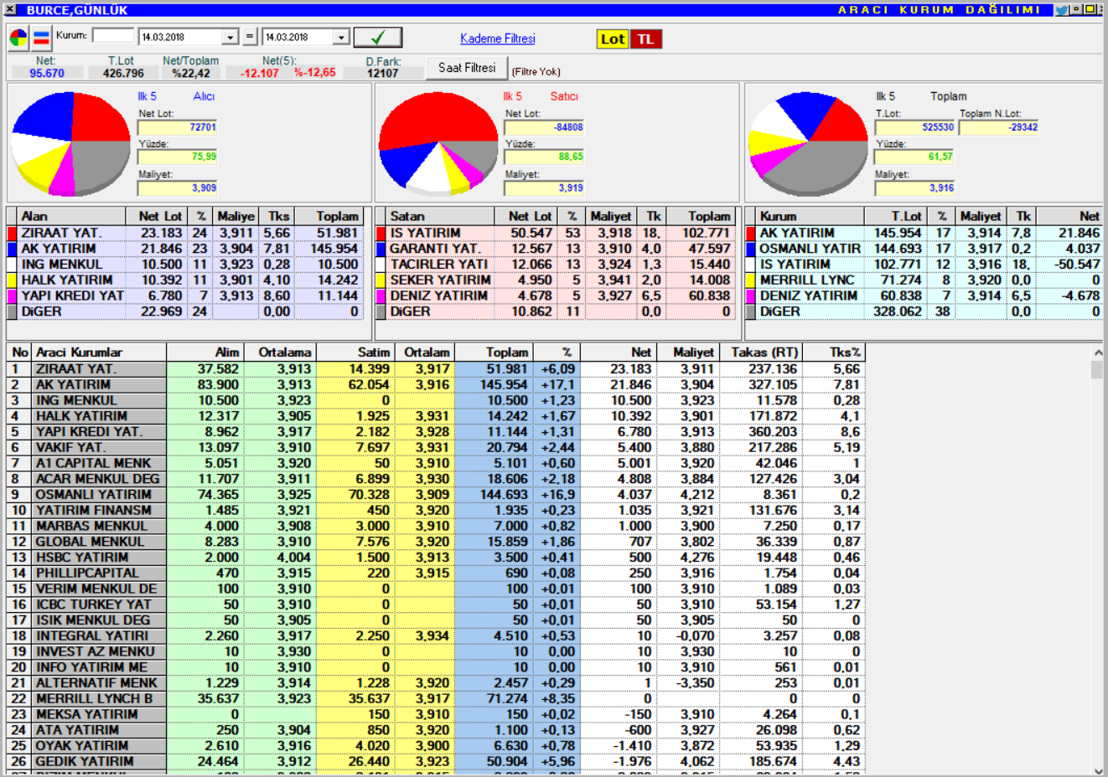The image size is (1108, 777).
Task: Click the minimize square button in title bar
Action: (1076, 10)
